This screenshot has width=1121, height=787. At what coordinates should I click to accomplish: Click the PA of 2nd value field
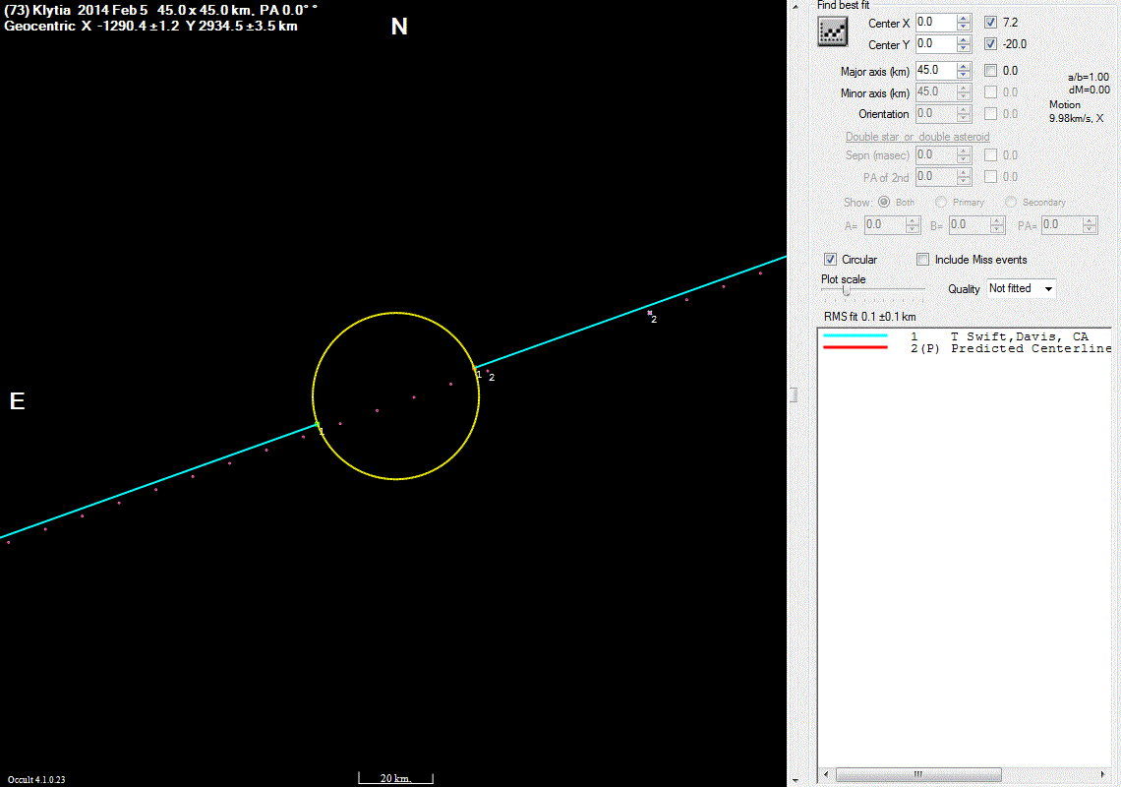click(x=936, y=176)
